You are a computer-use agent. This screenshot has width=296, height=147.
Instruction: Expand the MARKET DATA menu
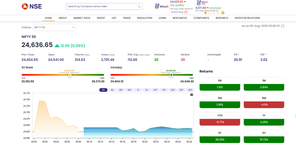[82, 18]
